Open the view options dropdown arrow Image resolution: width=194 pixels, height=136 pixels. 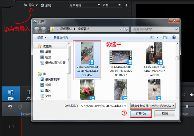click(x=157, y=37)
